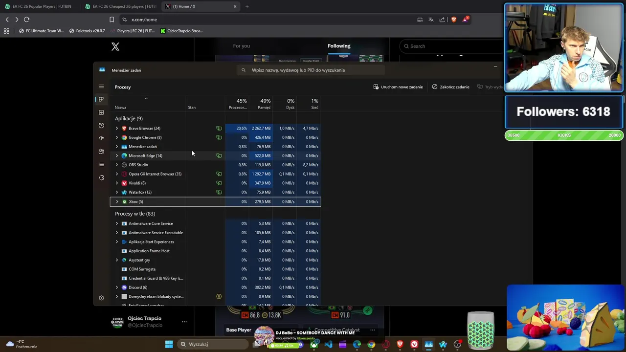Open the Paletools v26.0.7 bookmark
Image resolution: width=626 pixels, height=352 pixels.
87,31
